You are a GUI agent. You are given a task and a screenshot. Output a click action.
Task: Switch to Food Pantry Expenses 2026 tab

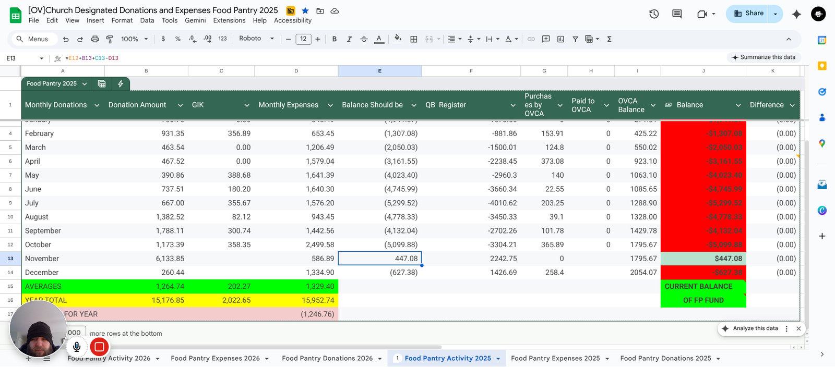point(215,359)
